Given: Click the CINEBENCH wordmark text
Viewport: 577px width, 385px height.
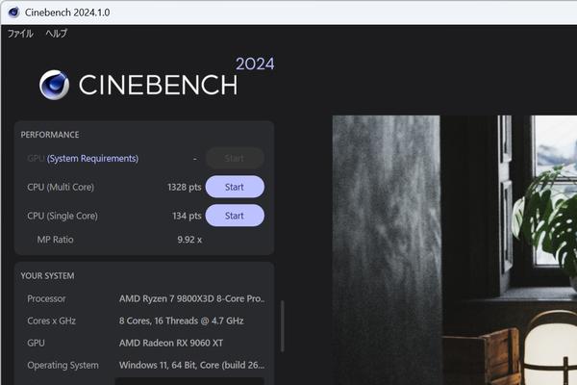Looking at the screenshot, I should [x=159, y=85].
